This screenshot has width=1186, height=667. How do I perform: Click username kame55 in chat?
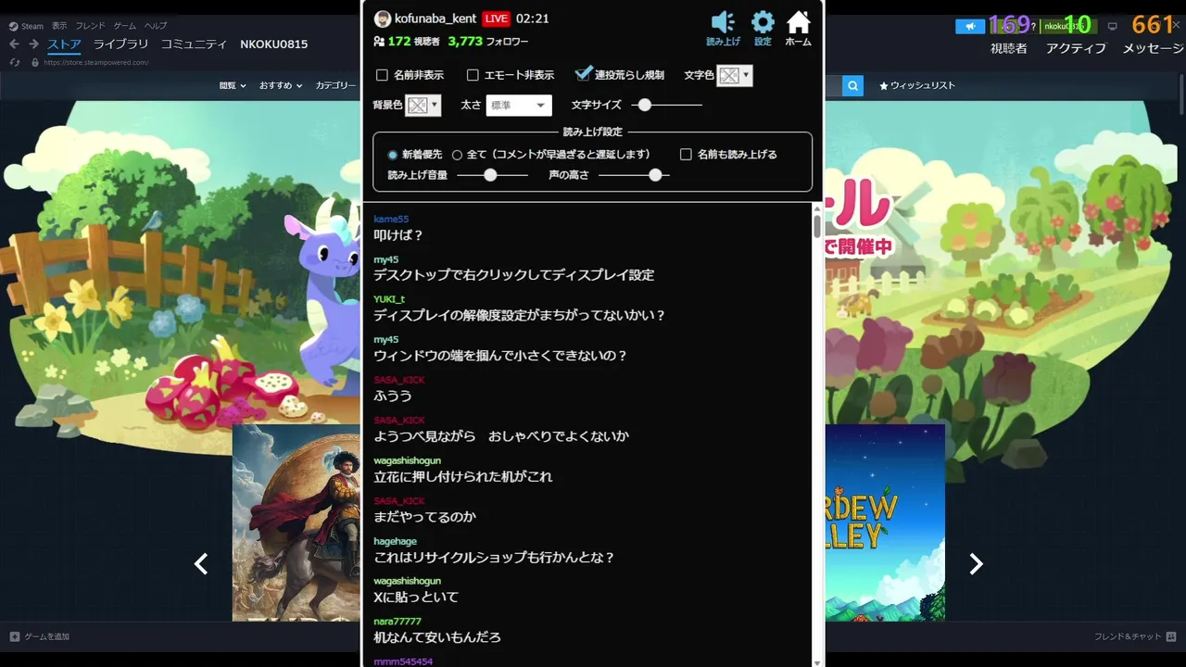[391, 219]
